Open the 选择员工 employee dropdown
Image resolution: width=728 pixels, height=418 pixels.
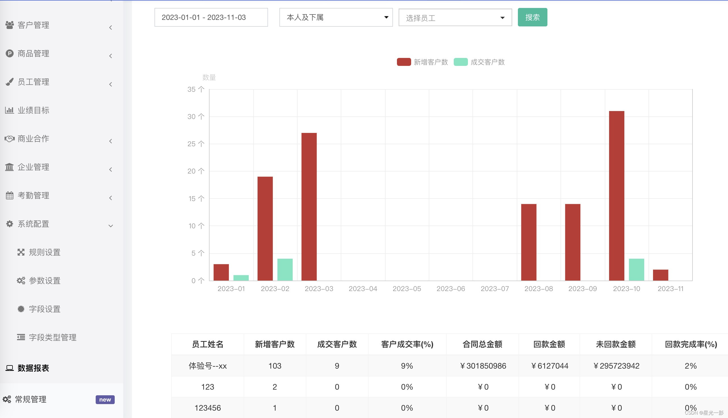455,18
